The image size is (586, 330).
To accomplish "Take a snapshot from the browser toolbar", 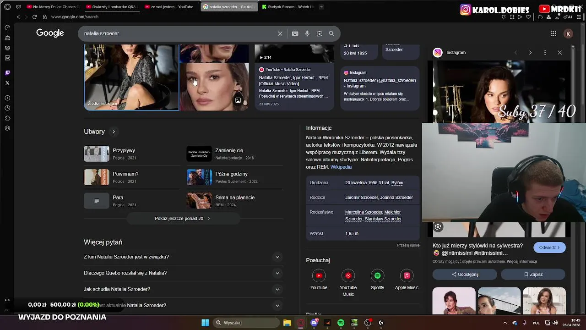I will 512,17.
